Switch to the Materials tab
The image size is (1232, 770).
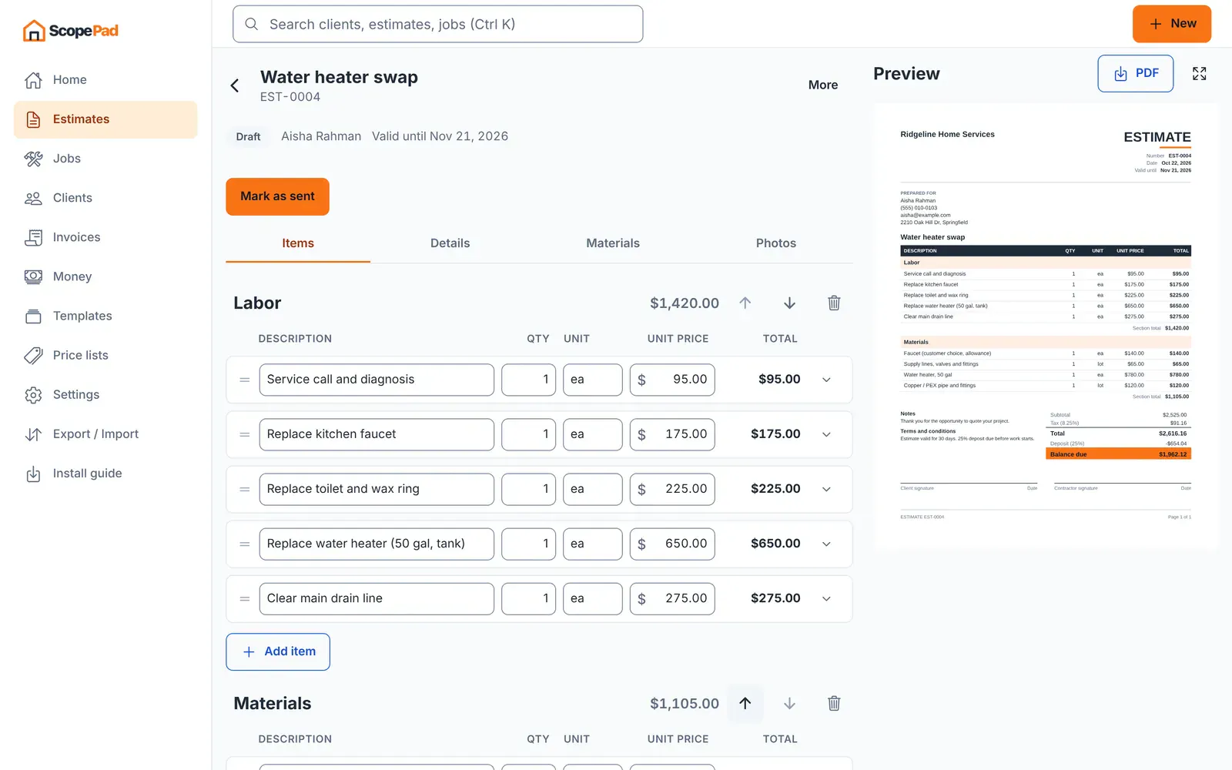pos(612,243)
